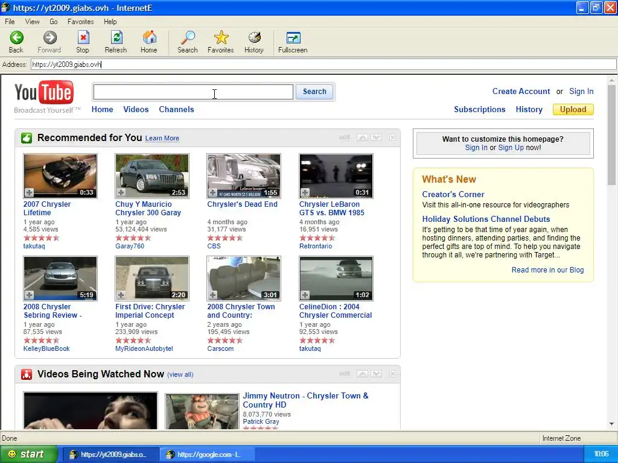Stop page loading with the Stop icon
618x463 pixels.
coord(82,42)
